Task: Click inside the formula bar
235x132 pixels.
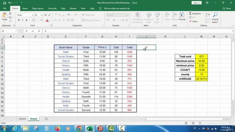Action: pyautogui.click(x=137, y=31)
